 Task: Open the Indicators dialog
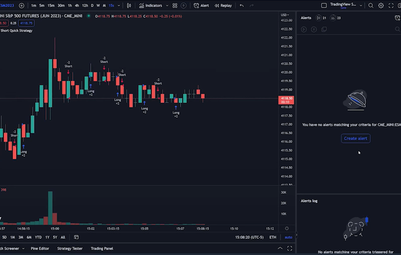151,5
